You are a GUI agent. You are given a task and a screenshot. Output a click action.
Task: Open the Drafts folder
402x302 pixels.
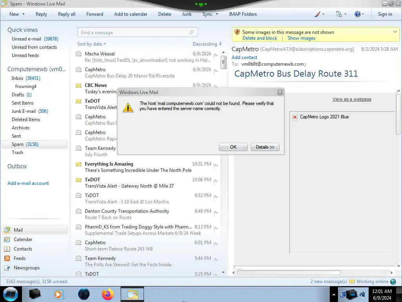coord(22,94)
